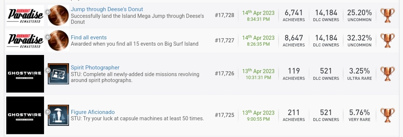Expand plus icon beside Figure Aficionado
This screenshot has width=403, height=137.
47,112
